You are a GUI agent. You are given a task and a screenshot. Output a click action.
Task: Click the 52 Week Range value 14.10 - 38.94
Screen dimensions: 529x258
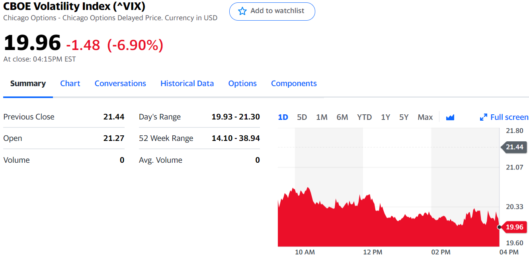click(236, 138)
